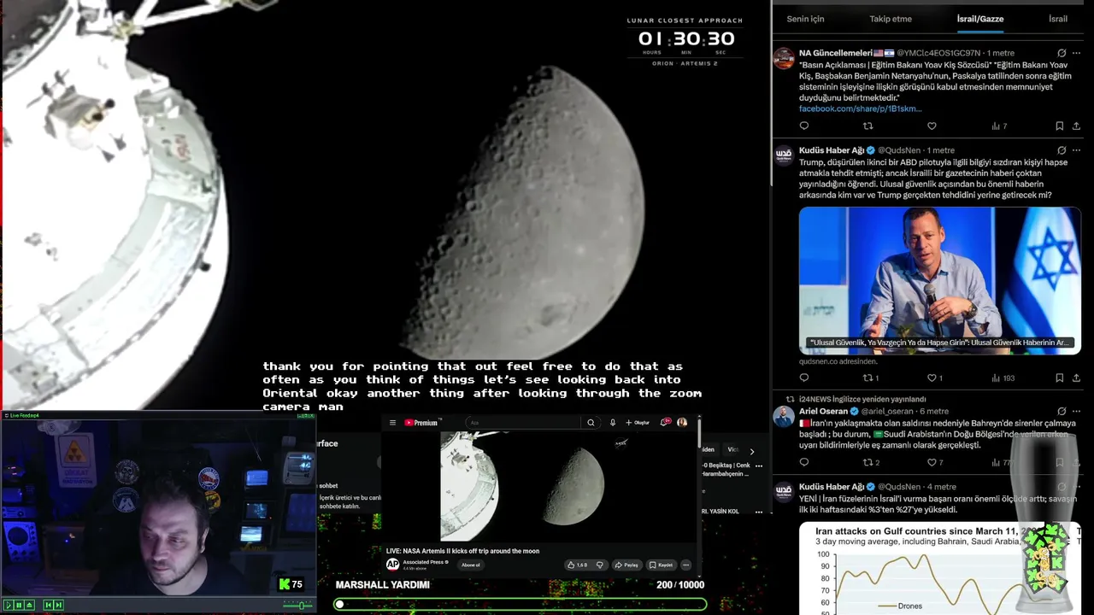The image size is (1094, 615).
Task: Switch to the İsrail tab
Action: point(1058,19)
